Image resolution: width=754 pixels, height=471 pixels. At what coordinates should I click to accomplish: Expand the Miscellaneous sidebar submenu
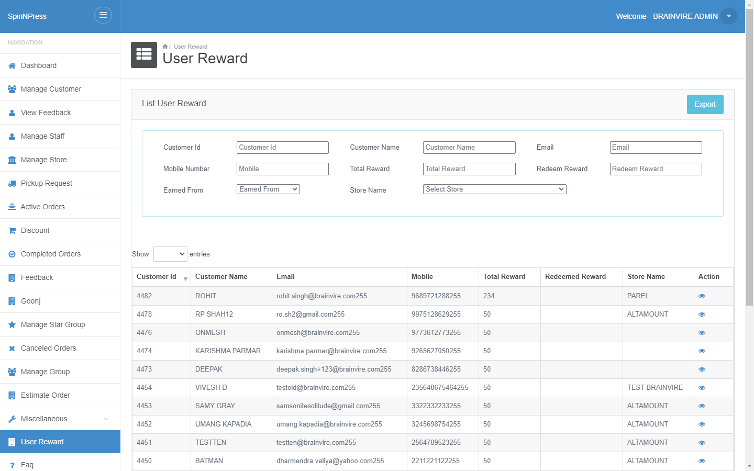point(60,419)
